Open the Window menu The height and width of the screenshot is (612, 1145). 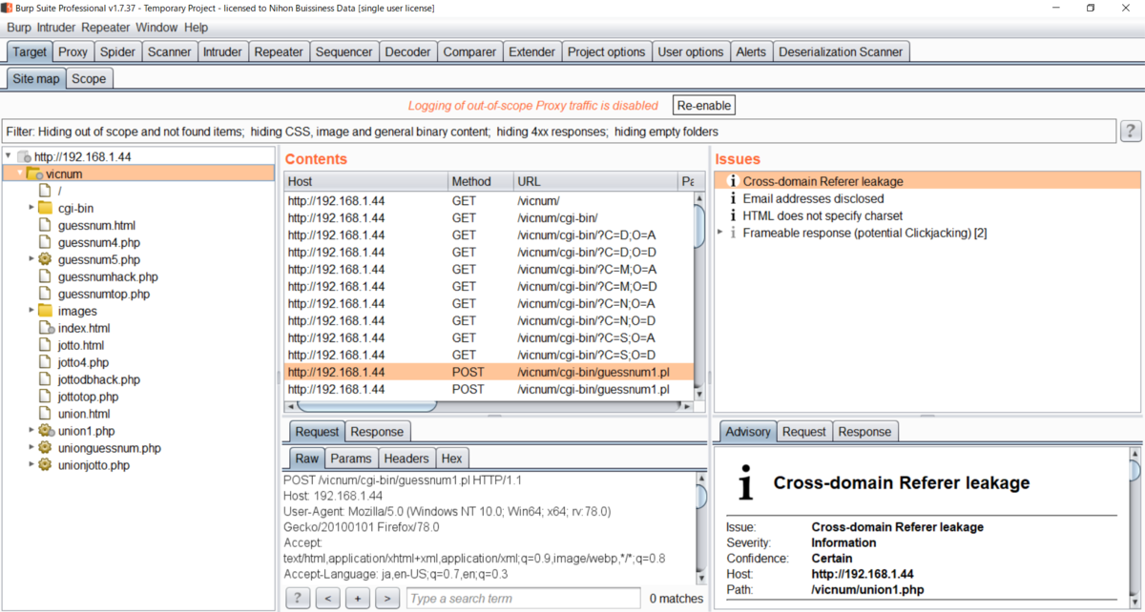(156, 28)
